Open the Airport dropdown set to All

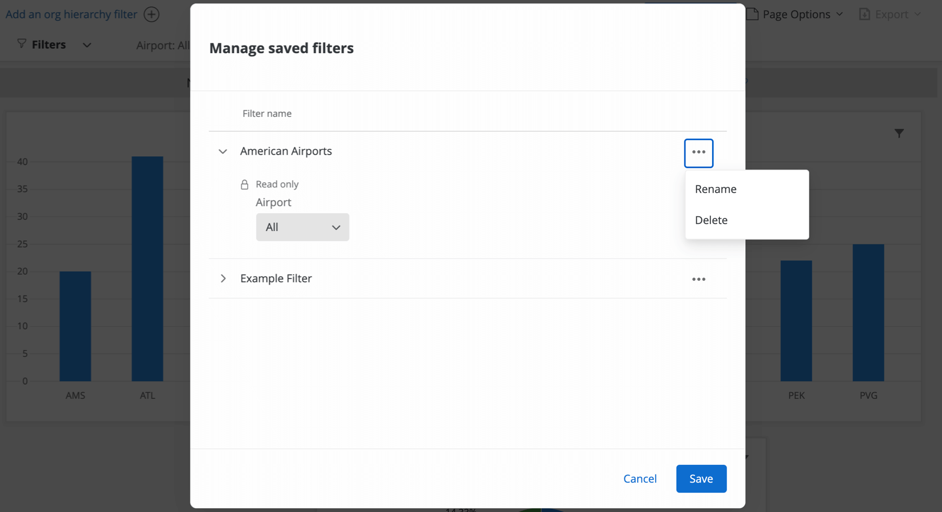click(x=302, y=227)
